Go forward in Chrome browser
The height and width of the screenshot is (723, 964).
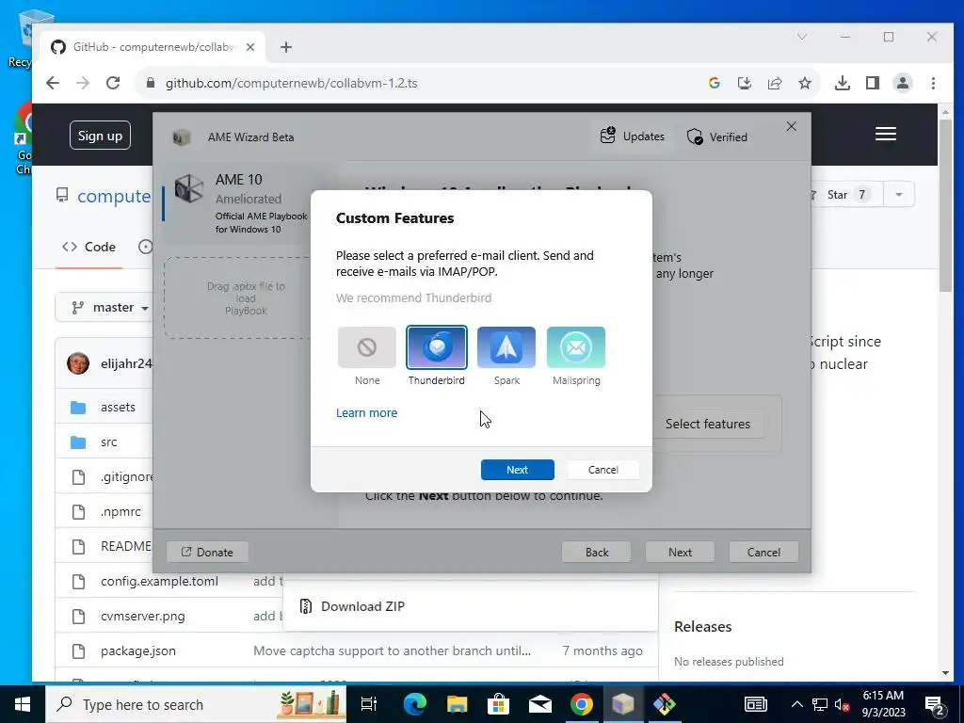pyautogui.click(x=83, y=83)
